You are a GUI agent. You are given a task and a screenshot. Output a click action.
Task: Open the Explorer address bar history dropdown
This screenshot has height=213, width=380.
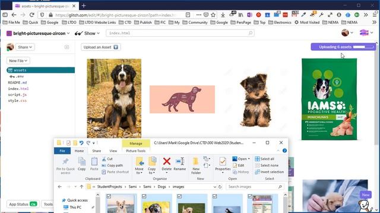click(x=215, y=187)
